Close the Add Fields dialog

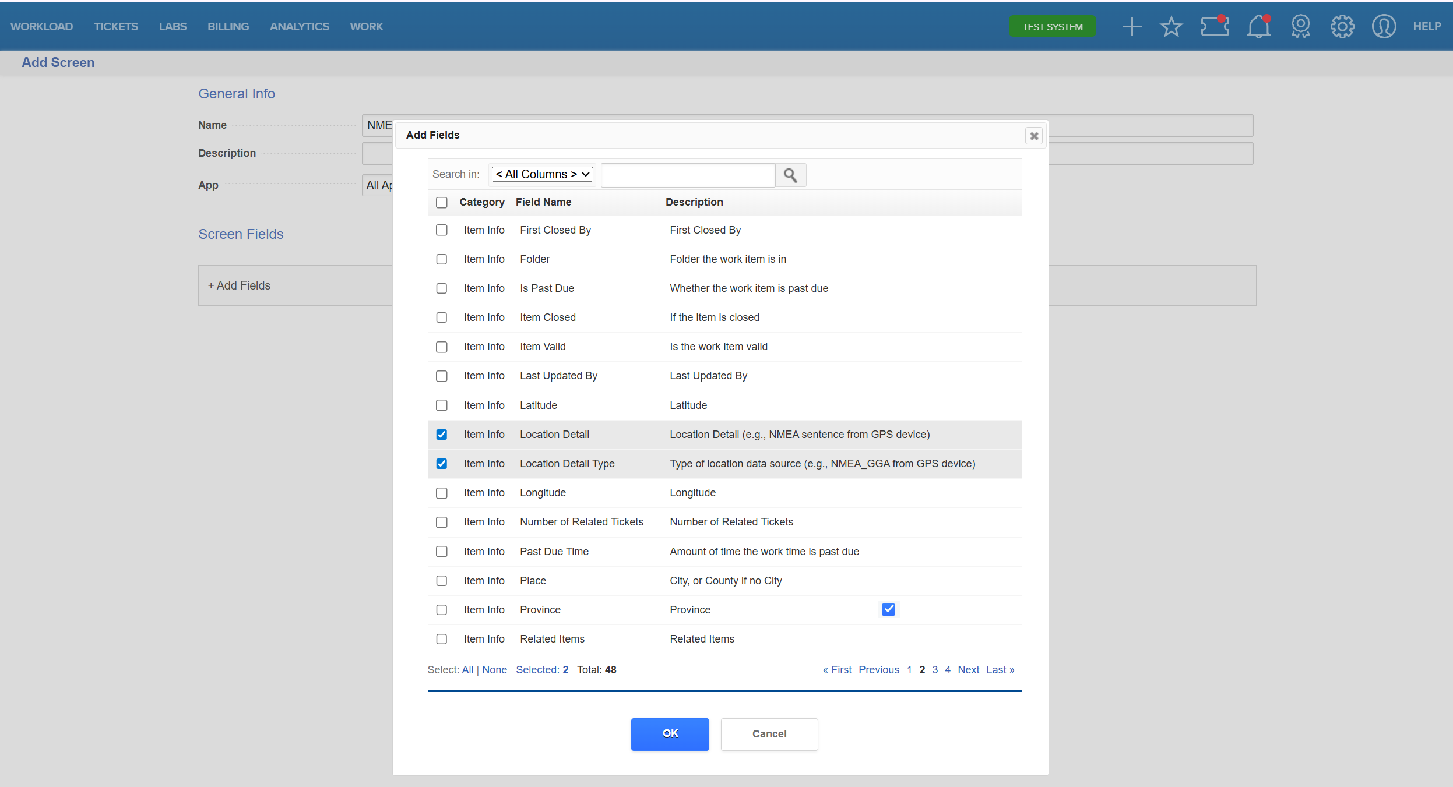click(x=1034, y=136)
